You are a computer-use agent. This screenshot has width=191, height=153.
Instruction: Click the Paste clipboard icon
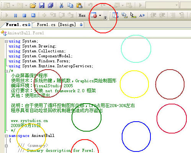79,5
